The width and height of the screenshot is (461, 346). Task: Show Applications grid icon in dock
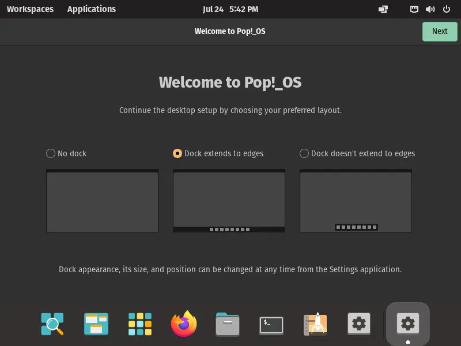coord(140,324)
